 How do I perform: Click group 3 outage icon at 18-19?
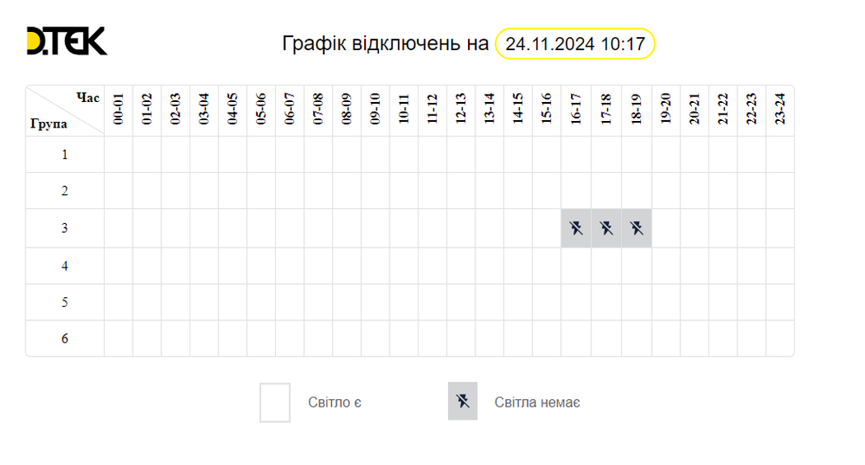(636, 228)
